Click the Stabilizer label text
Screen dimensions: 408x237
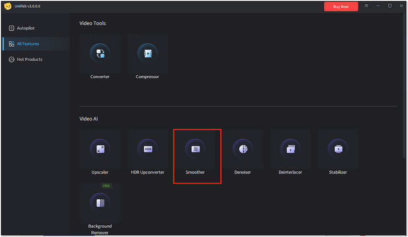338,172
